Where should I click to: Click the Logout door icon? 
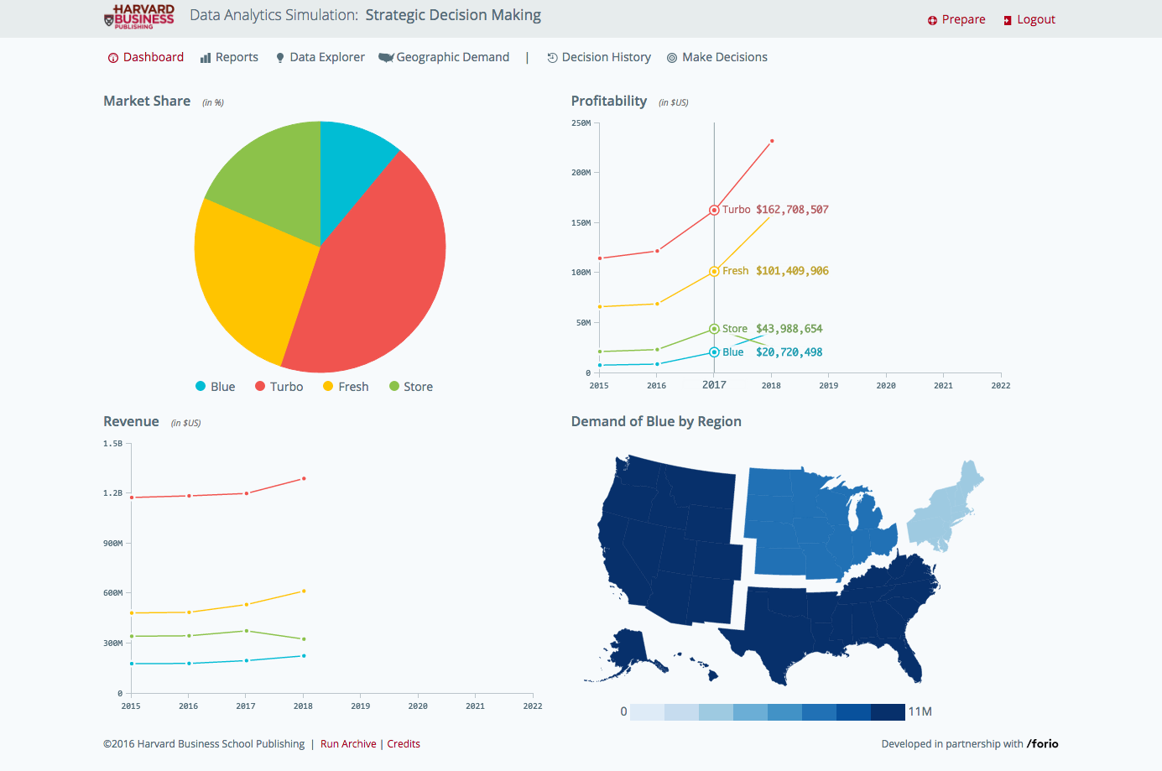[x=1008, y=20]
